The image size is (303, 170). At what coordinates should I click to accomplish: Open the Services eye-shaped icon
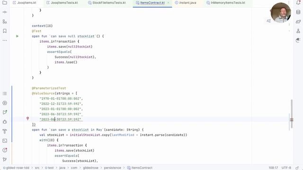[5, 103]
